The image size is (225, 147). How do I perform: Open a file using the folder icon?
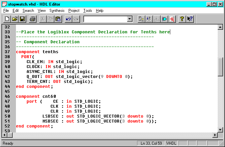click(x=15, y=19)
